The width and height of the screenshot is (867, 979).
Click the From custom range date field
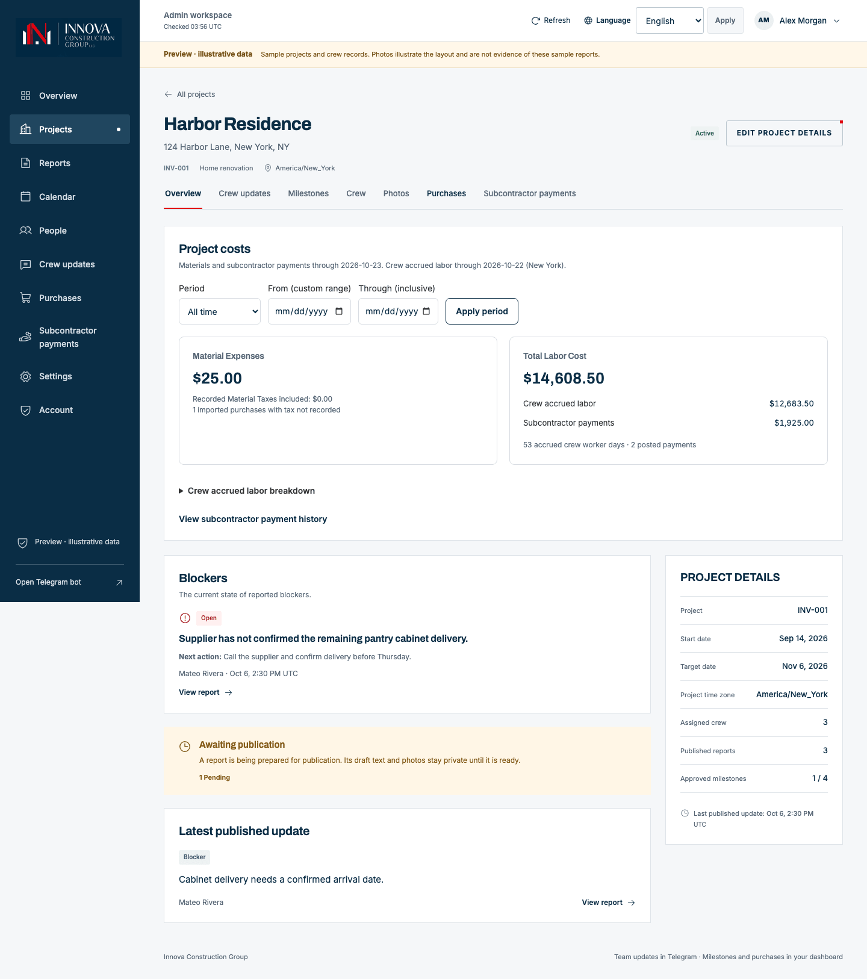[309, 311]
